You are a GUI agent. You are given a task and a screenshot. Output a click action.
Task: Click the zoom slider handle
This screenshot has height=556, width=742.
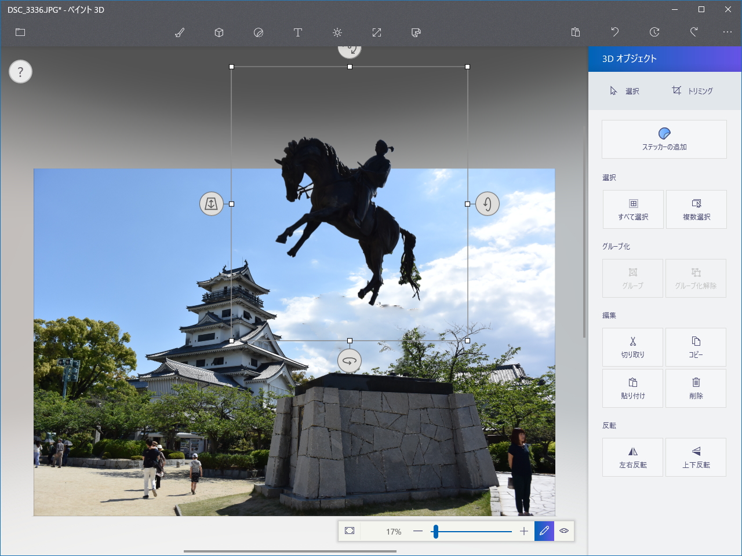click(435, 531)
